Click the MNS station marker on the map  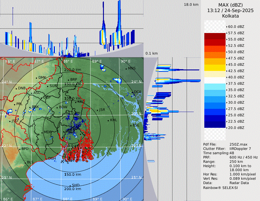coord(126,69)
